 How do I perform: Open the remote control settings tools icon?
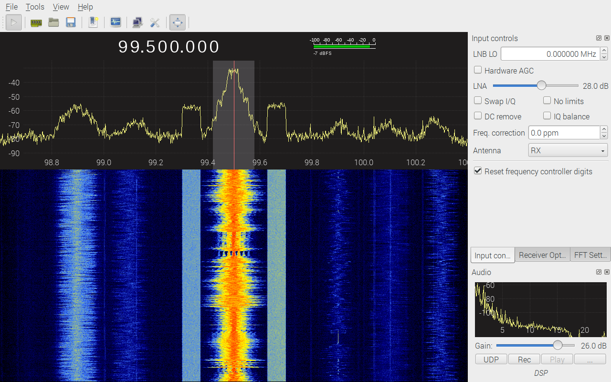(x=155, y=22)
